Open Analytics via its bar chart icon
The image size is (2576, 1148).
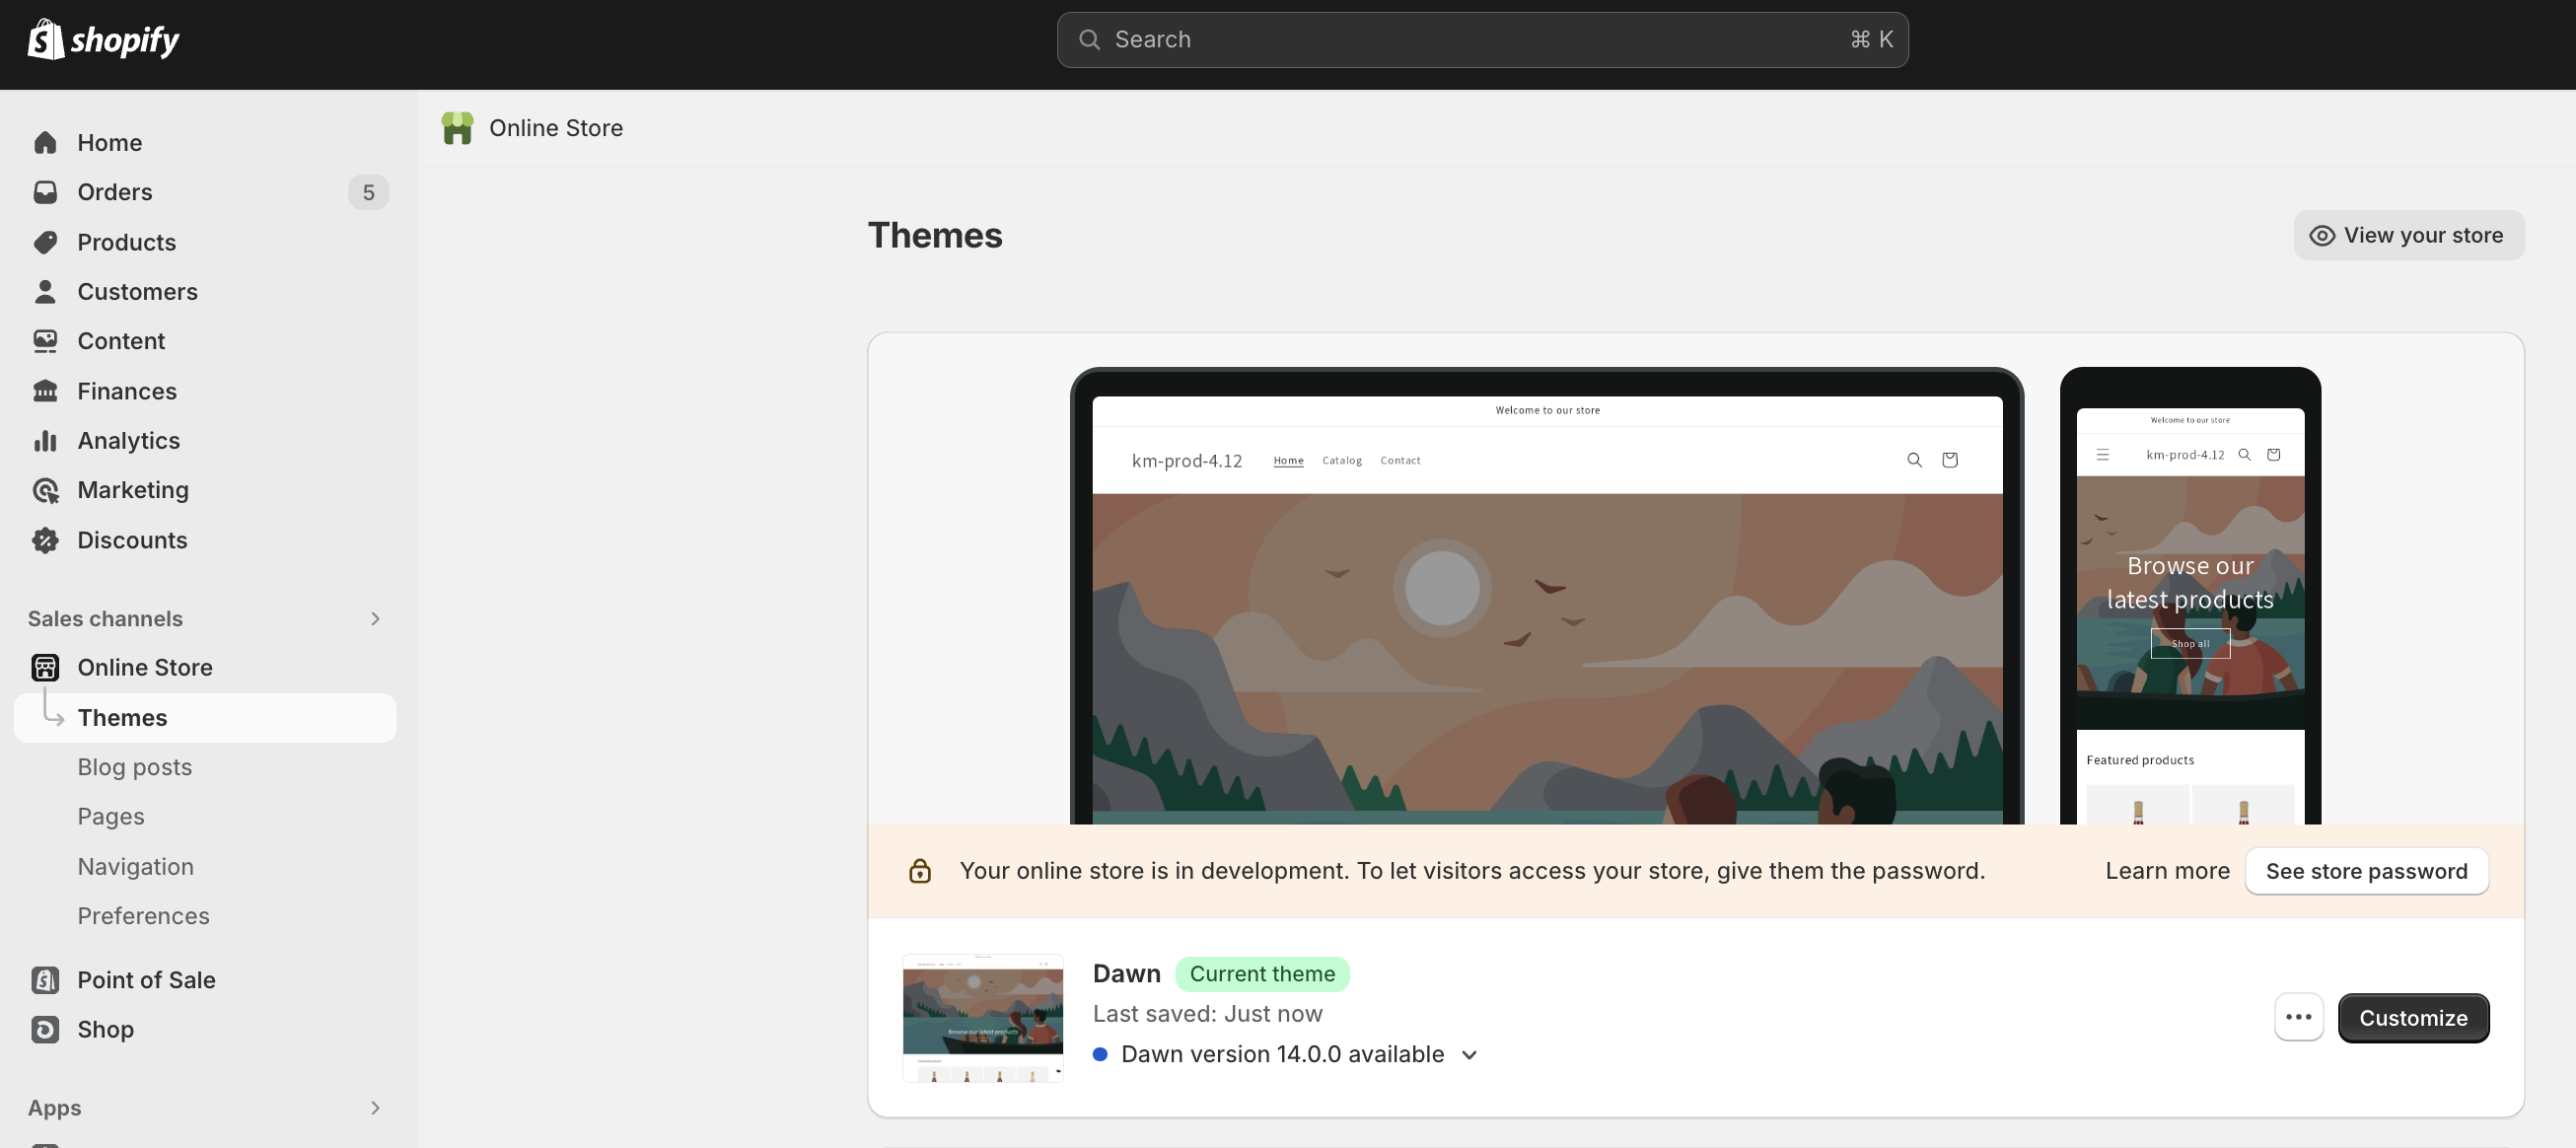(x=45, y=441)
